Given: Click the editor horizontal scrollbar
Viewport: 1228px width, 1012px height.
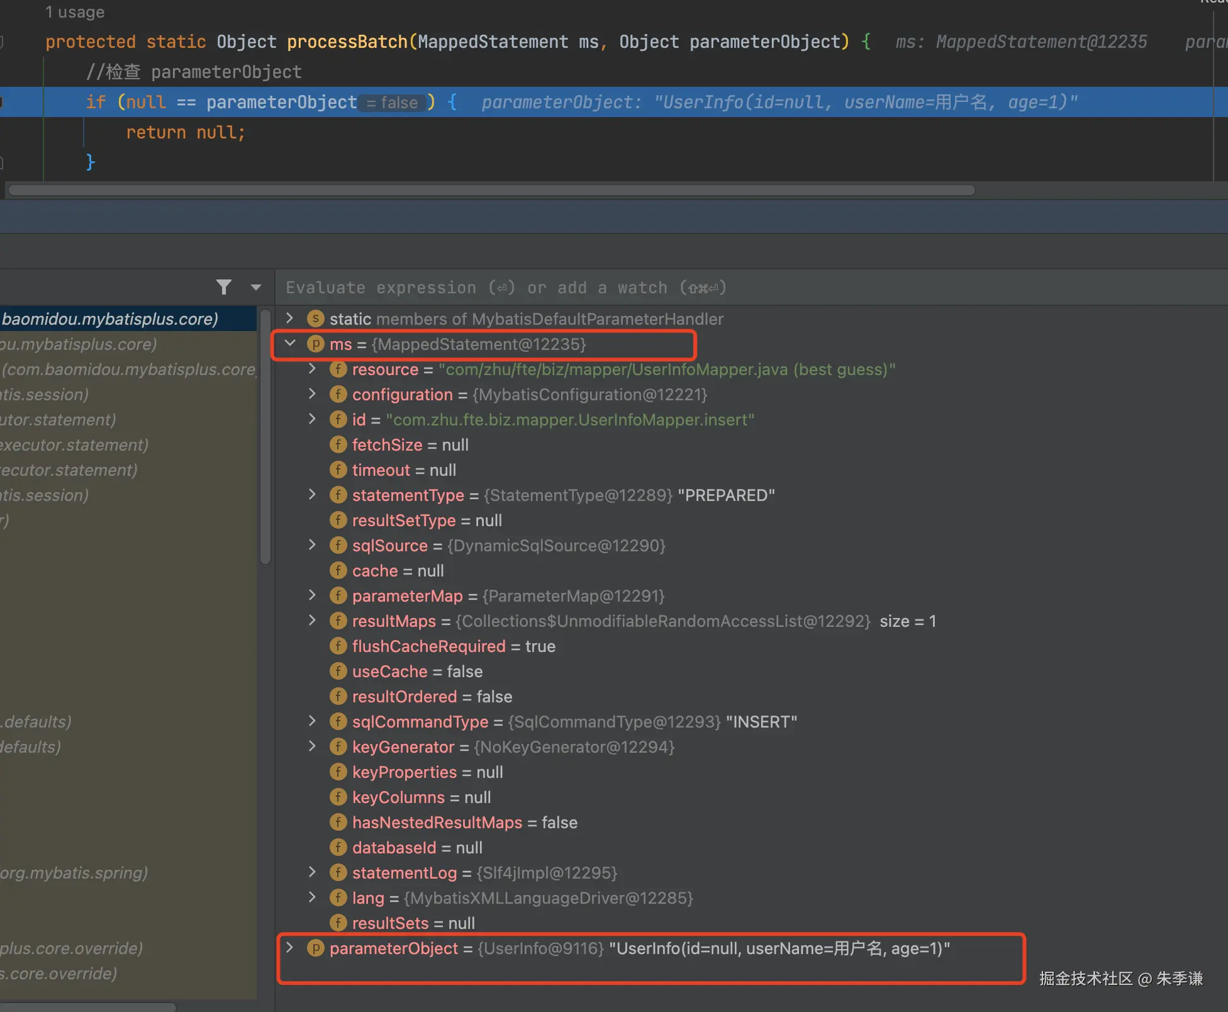Looking at the screenshot, I should coord(491,190).
